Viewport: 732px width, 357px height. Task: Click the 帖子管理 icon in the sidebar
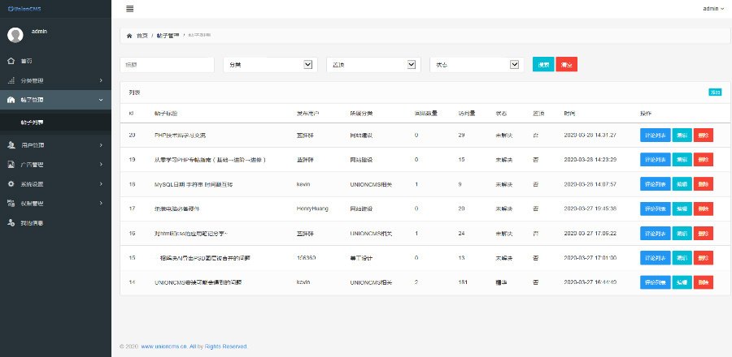pos(11,100)
